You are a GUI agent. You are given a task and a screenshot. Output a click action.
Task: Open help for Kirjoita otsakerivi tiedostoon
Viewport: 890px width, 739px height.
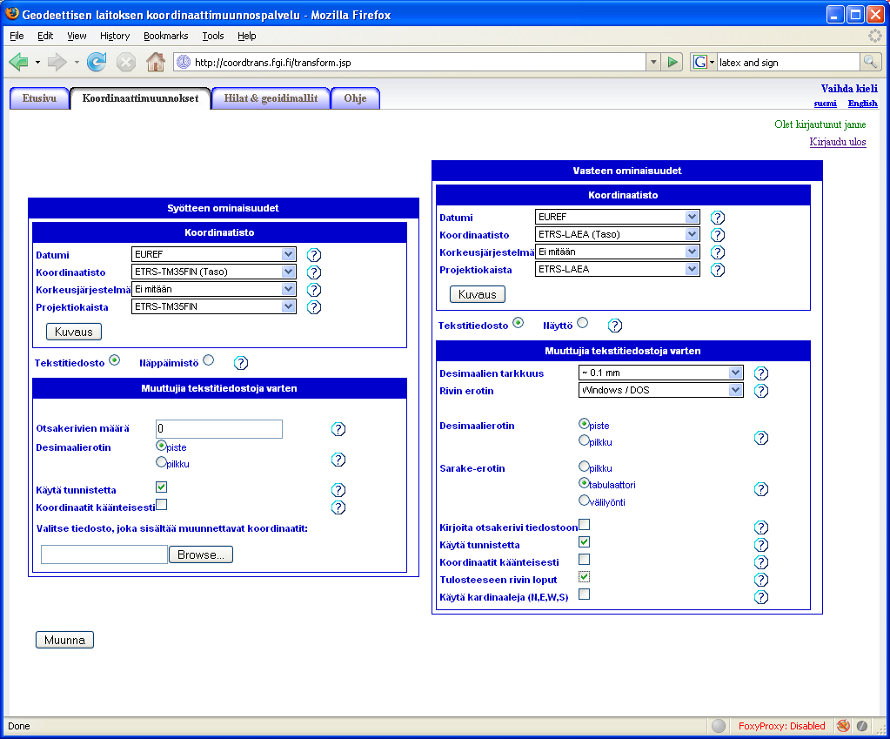click(761, 527)
